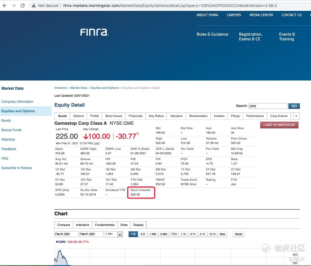Reload the page with the refresh icon
Image resolution: width=311 pixels, height=266 pixels.
click(x=23, y=6)
